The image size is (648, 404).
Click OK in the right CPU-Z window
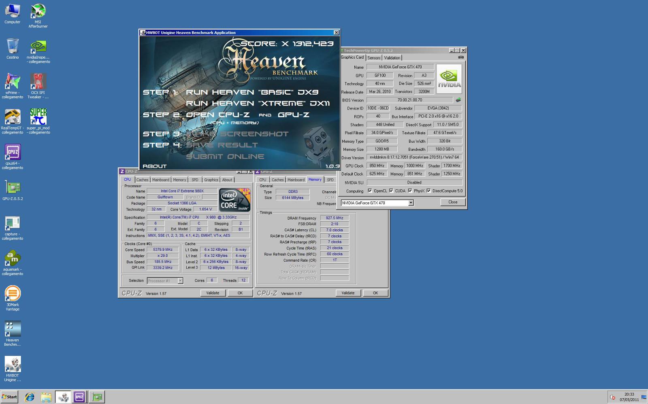pyautogui.click(x=375, y=293)
